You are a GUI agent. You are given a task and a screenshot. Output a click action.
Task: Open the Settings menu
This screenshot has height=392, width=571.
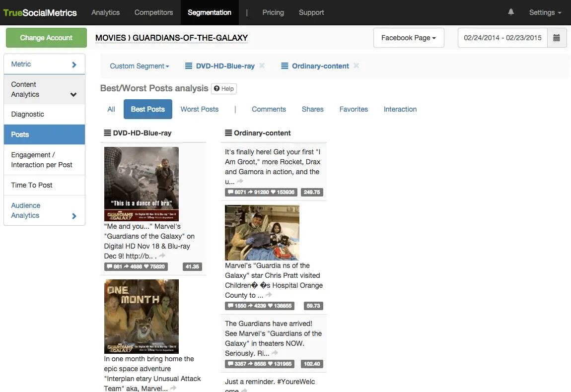[x=545, y=12]
